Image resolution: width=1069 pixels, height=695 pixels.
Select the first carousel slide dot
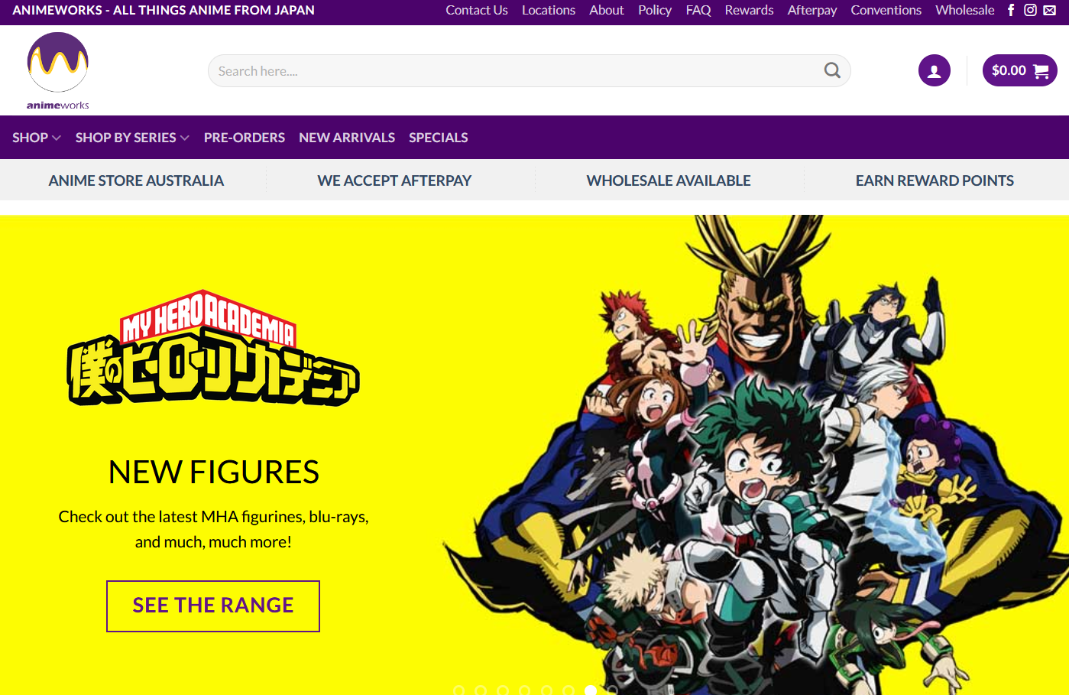click(x=459, y=690)
